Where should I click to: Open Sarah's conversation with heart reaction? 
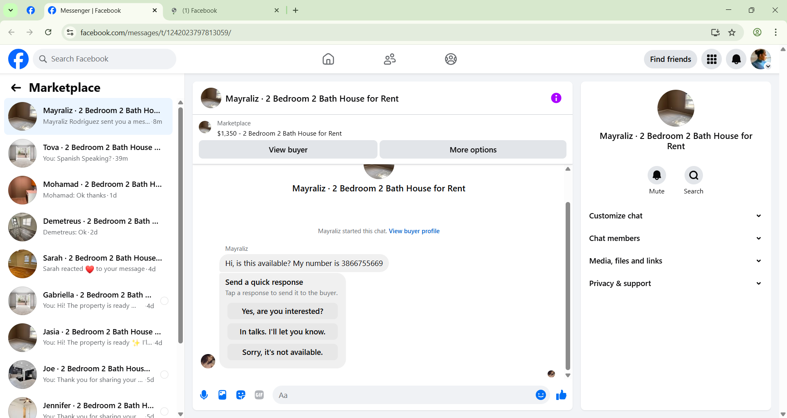[88, 264]
